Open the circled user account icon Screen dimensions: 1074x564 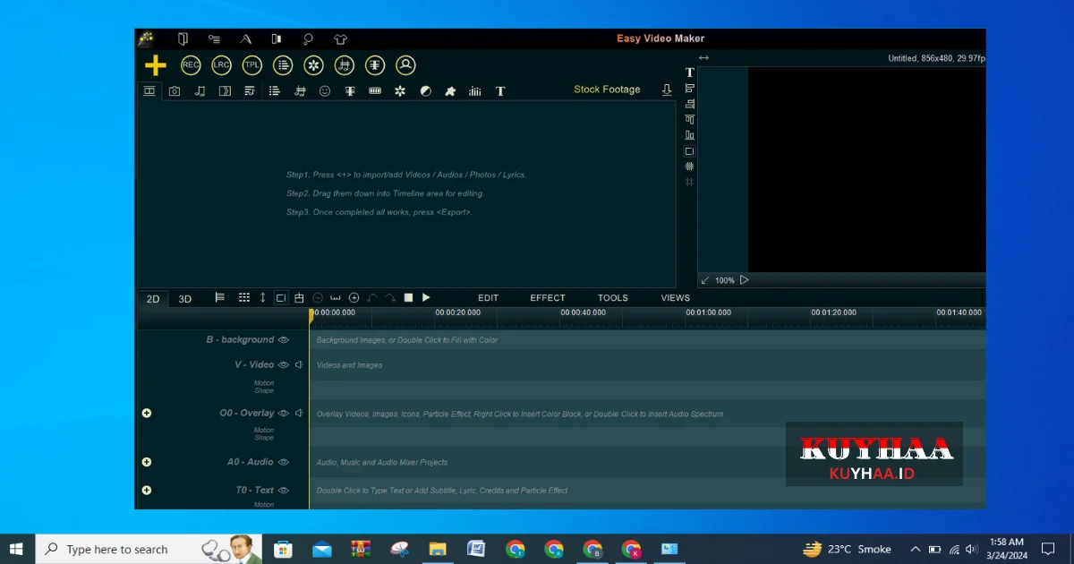pos(405,65)
